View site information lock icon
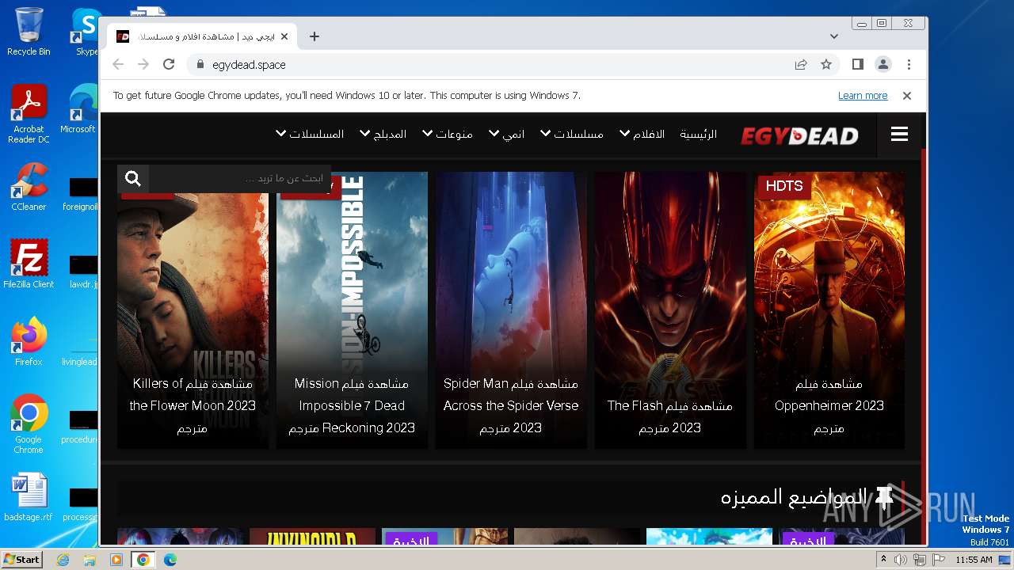Screen dimensions: 1014x570 200,65
